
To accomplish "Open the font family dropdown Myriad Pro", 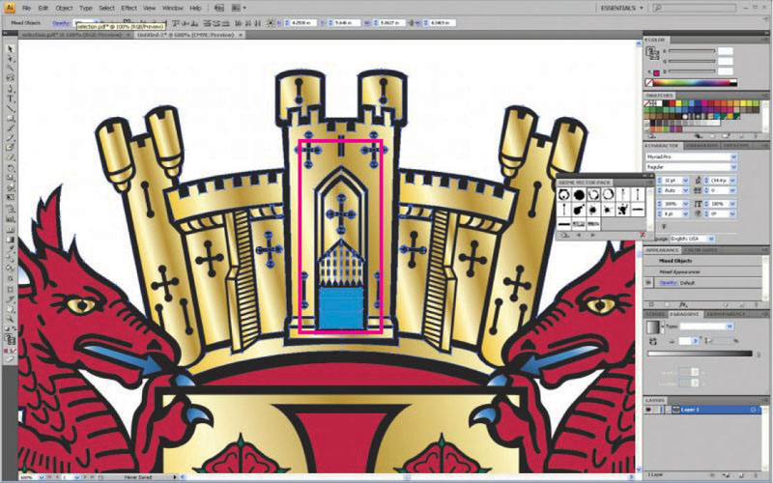I will pyautogui.click(x=733, y=156).
